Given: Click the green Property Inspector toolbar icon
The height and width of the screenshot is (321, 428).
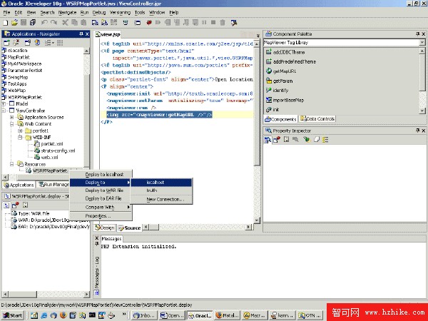Looking at the screenshot, I should point(307,140).
